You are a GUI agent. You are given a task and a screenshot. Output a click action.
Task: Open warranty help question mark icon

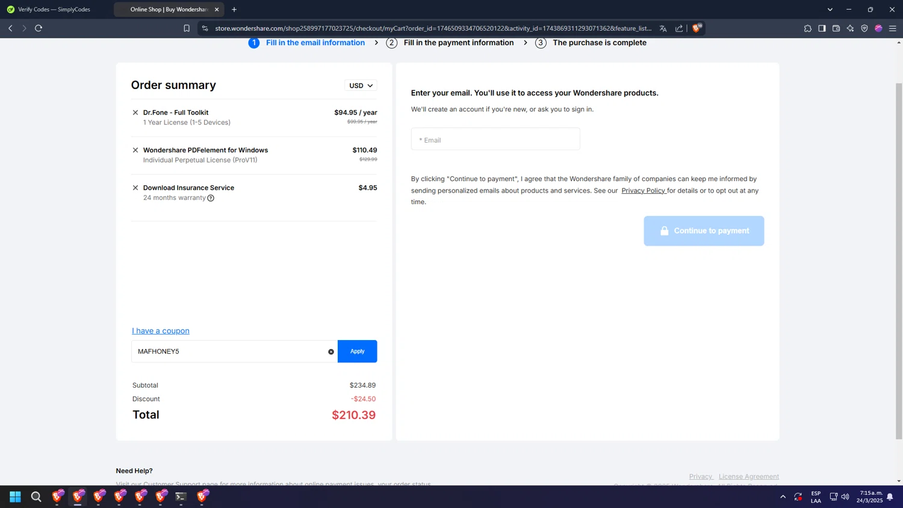pos(211,198)
